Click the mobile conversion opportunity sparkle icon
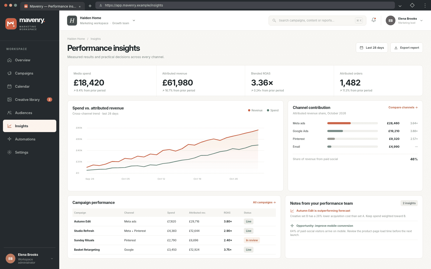The image size is (431, 269). 292,226
